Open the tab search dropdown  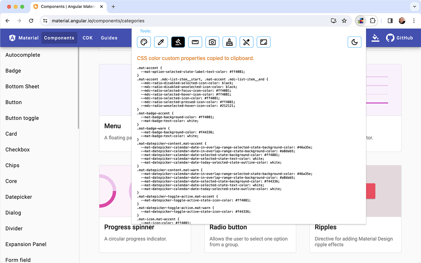tap(414, 7)
